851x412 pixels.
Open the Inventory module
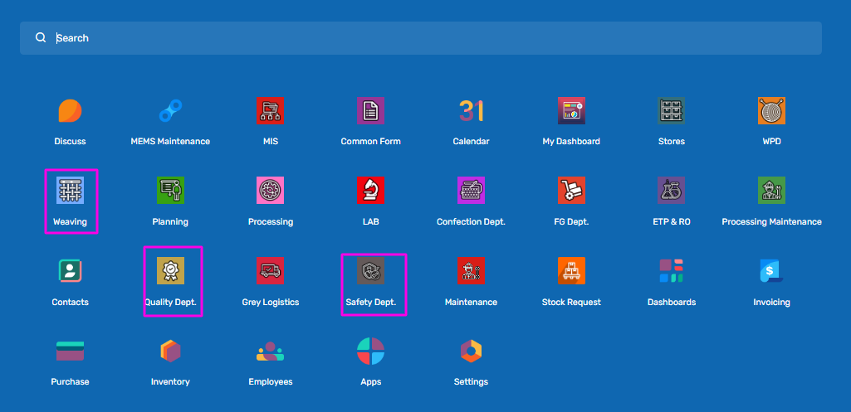click(170, 351)
